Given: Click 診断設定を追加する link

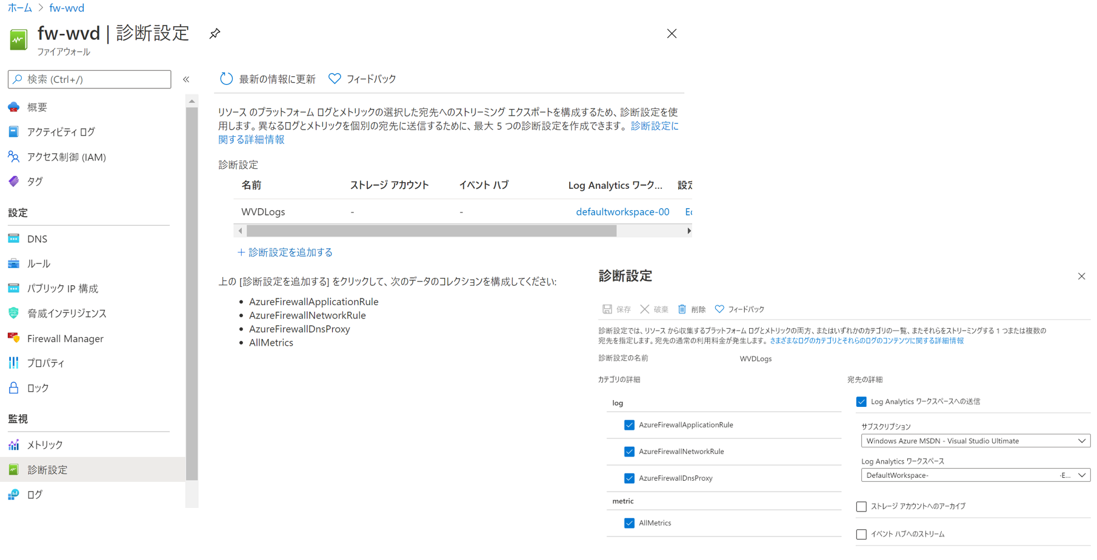Looking at the screenshot, I should pos(285,252).
